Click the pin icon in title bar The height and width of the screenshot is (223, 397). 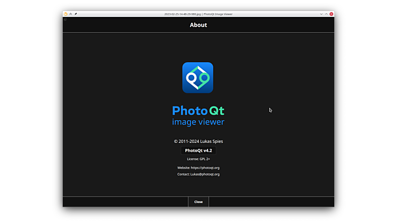coord(76,14)
